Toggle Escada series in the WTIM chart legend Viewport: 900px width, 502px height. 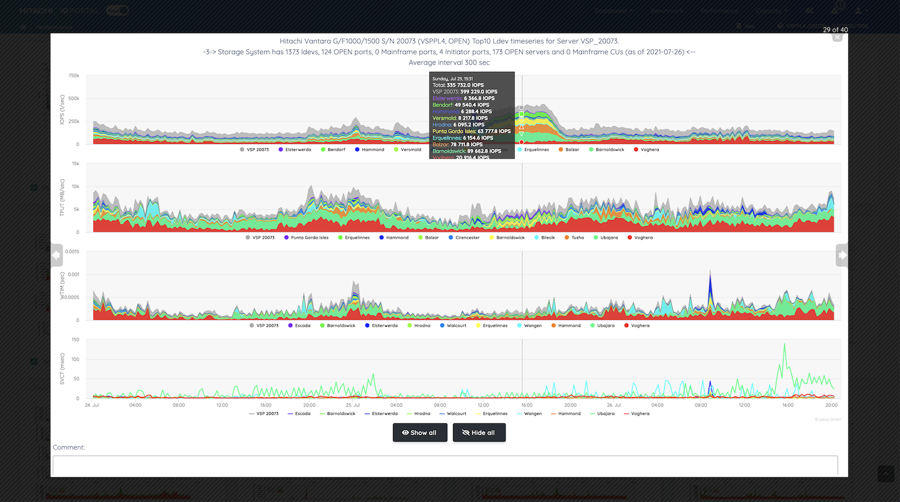click(x=299, y=326)
